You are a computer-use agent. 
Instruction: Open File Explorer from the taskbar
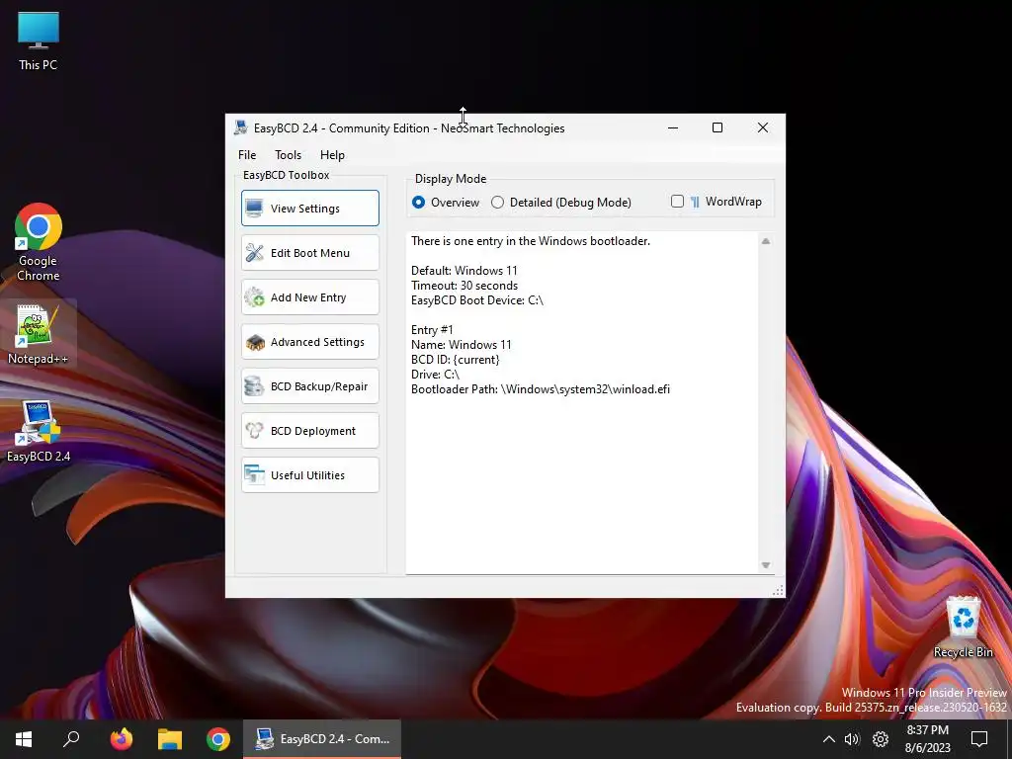[170, 739]
